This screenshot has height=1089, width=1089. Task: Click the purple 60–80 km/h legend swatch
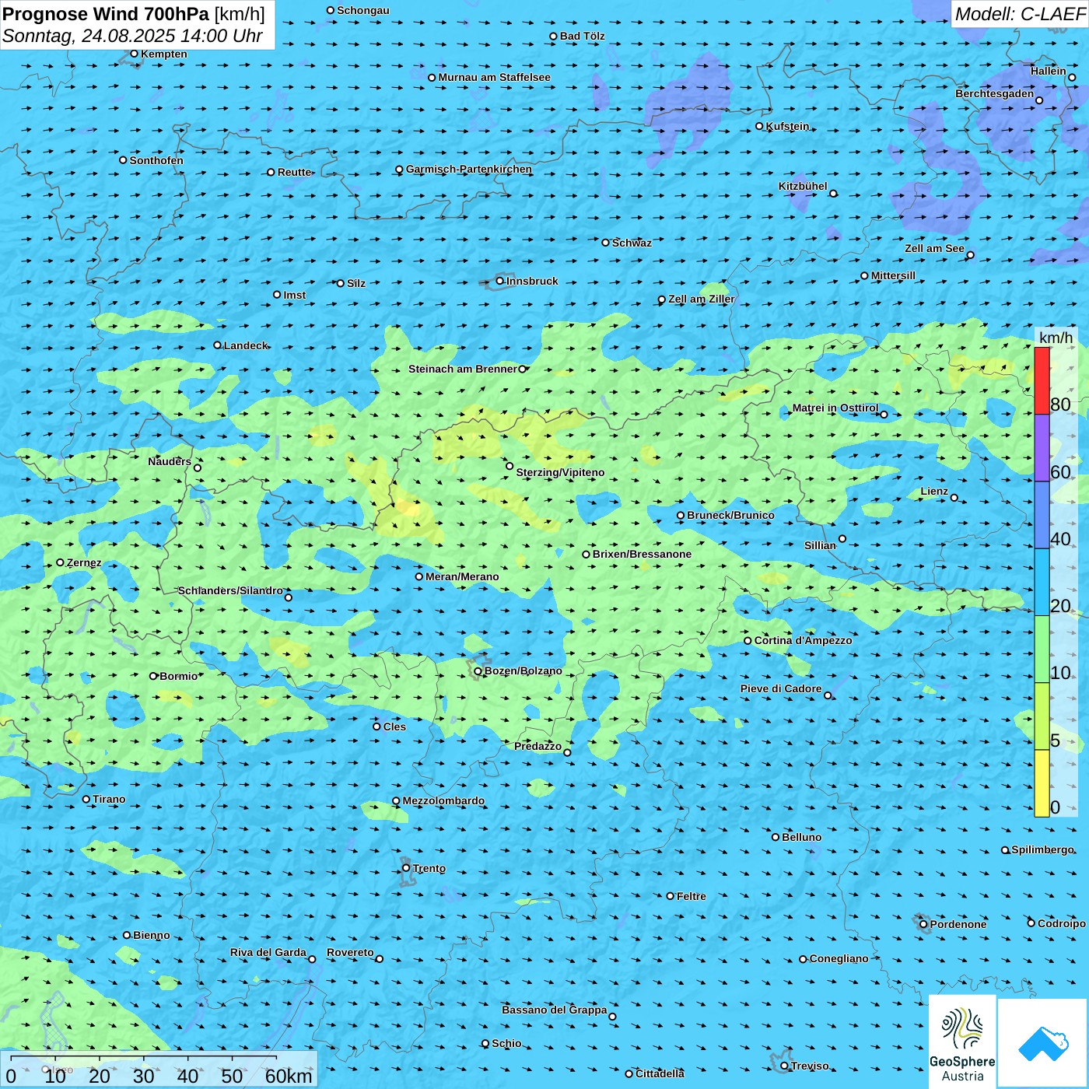click(x=1042, y=448)
